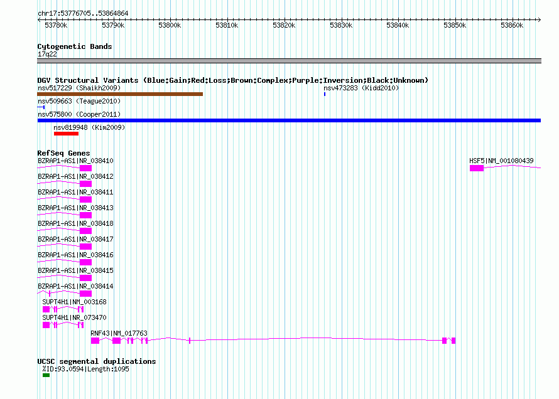Click the 53830k ruler tick label

click(341, 25)
